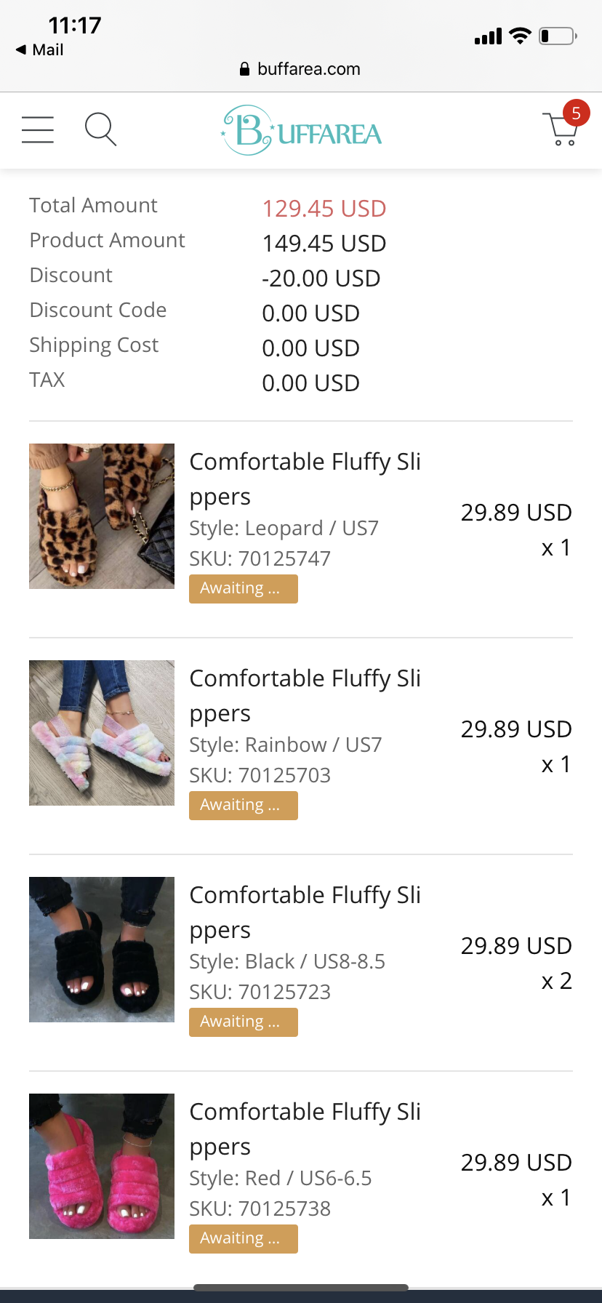602x1303 pixels.
Task: Tap Awaiting status for Leopard slippers
Action: [243, 589]
